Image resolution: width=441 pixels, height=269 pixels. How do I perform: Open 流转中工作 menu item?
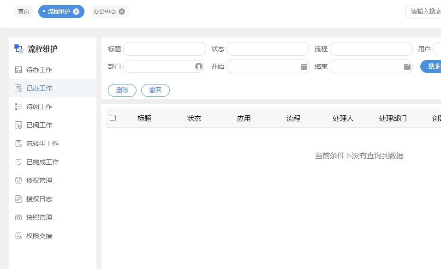(53, 143)
